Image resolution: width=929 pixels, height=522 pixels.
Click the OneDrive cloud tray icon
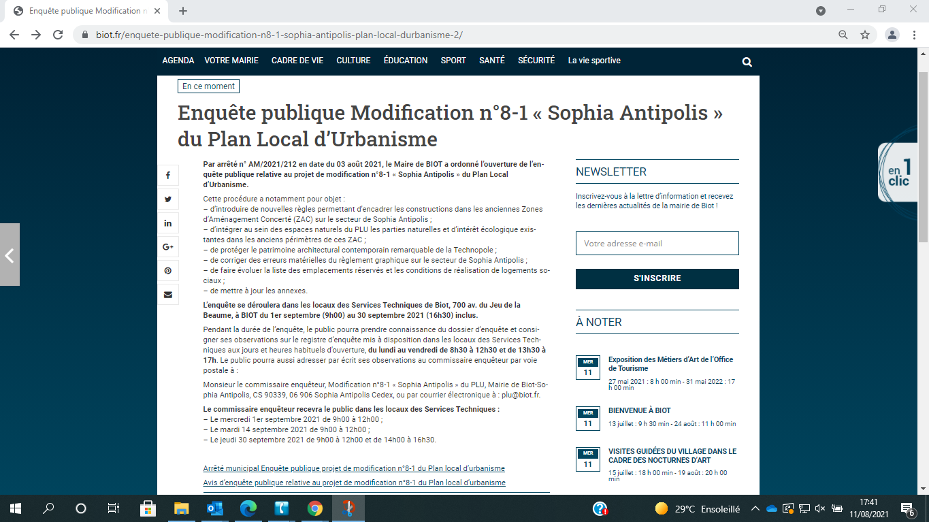[x=771, y=508]
